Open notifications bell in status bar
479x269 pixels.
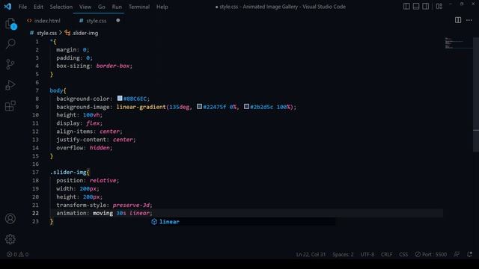pos(469,254)
